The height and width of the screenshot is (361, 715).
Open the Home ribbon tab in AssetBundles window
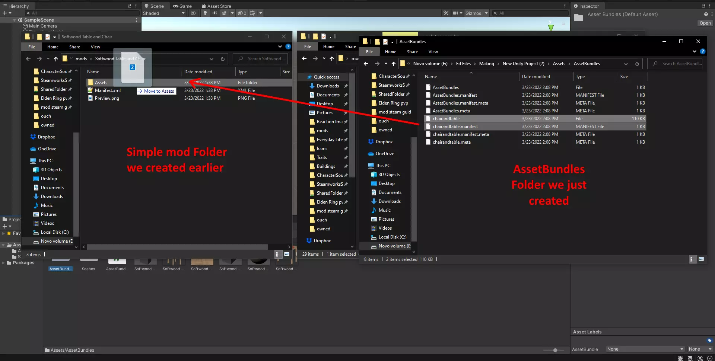391,52
